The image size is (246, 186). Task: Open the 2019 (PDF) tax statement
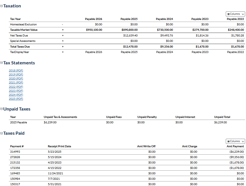[16, 74]
